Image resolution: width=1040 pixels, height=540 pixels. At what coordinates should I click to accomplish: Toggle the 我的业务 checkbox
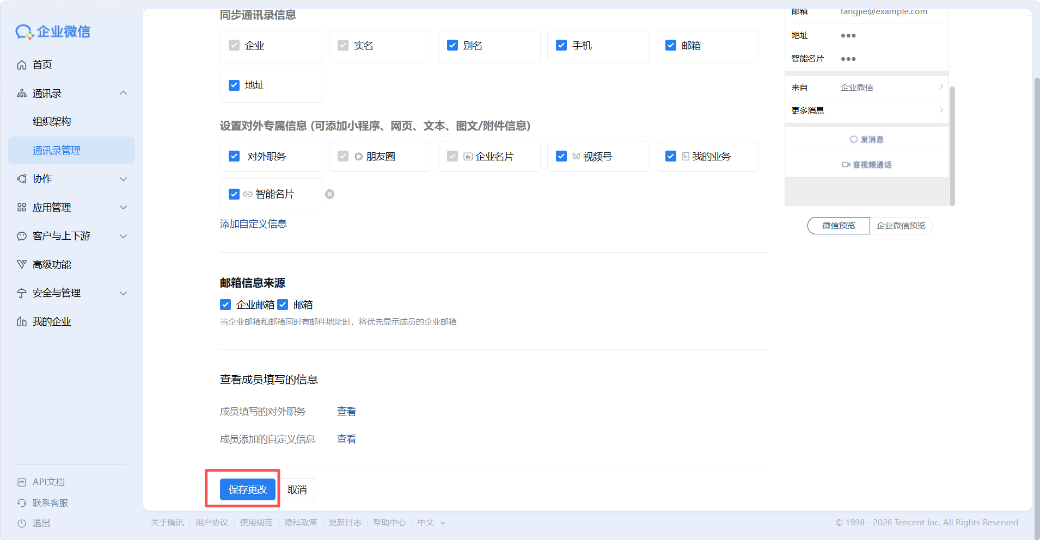tap(671, 157)
